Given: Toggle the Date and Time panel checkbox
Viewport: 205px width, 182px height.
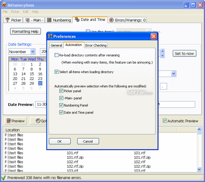Looking at the screenshot, I should click(x=61, y=112).
